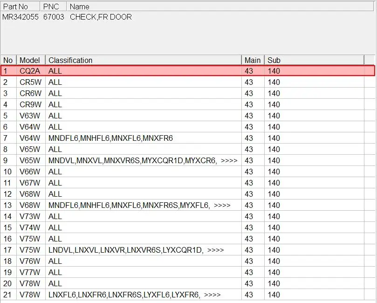Select model V76W in row 18

click(x=30, y=261)
